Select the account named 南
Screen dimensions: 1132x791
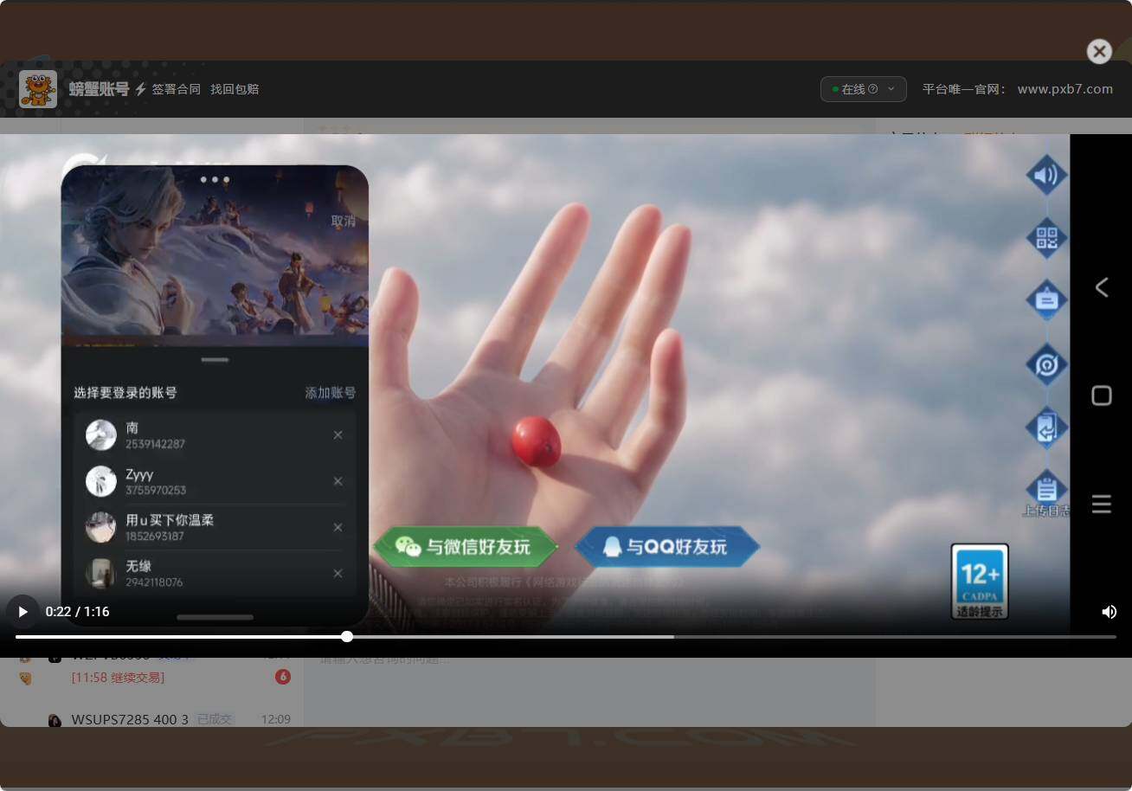[x=215, y=435]
